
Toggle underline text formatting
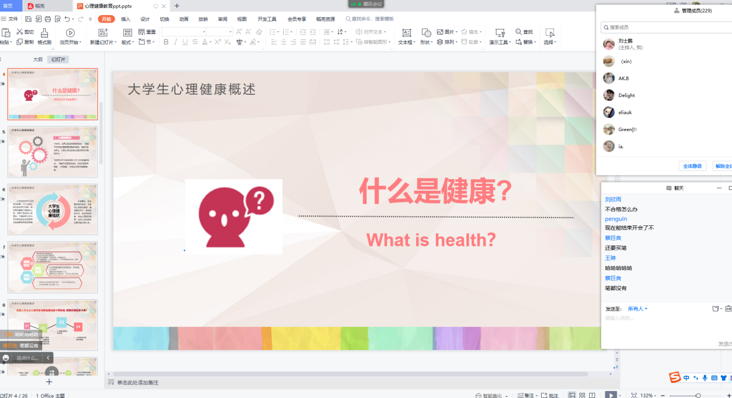click(x=185, y=42)
